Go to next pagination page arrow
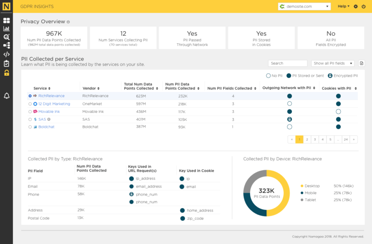 click(x=353, y=139)
